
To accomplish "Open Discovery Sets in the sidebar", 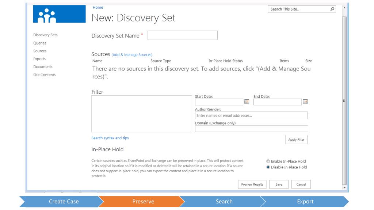I will pyautogui.click(x=45, y=35).
